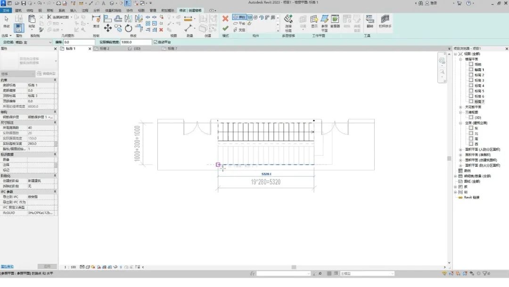Collapse the 立面 (建筑立面) tree node
This screenshot has height=287, width=509.
tap(460, 123)
